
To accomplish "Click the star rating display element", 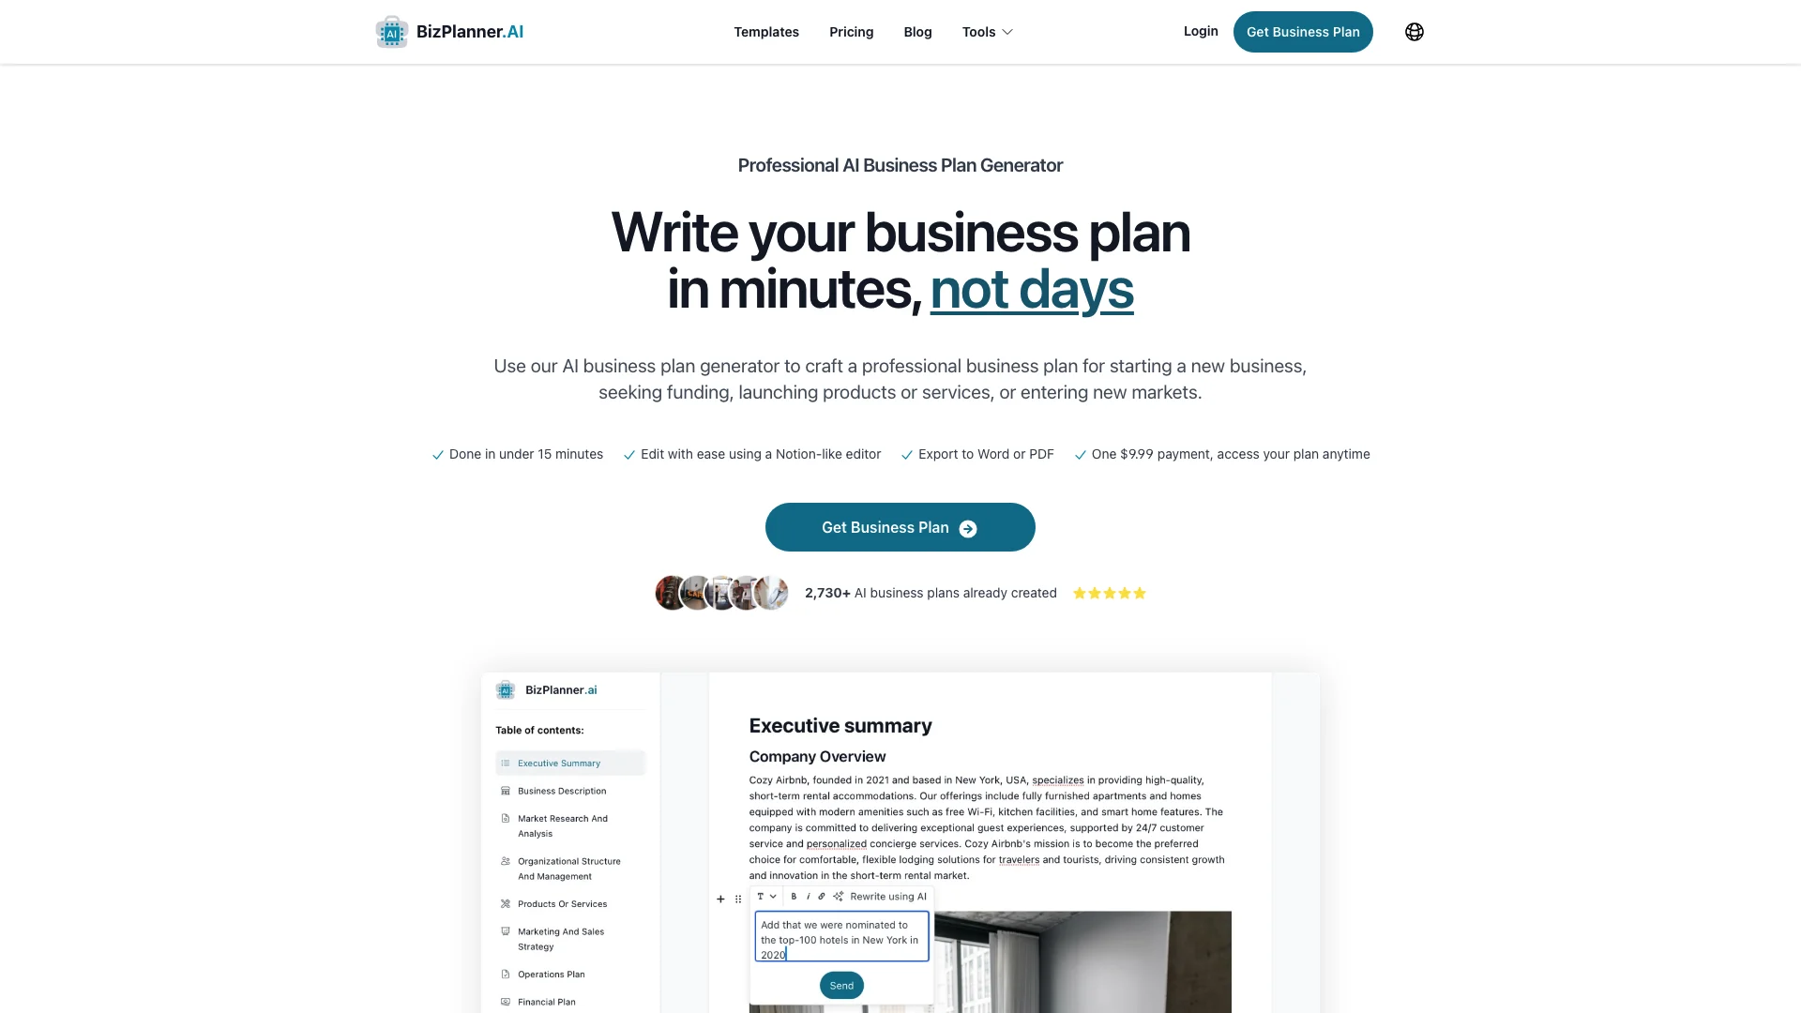I will pyautogui.click(x=1109, y=593).
